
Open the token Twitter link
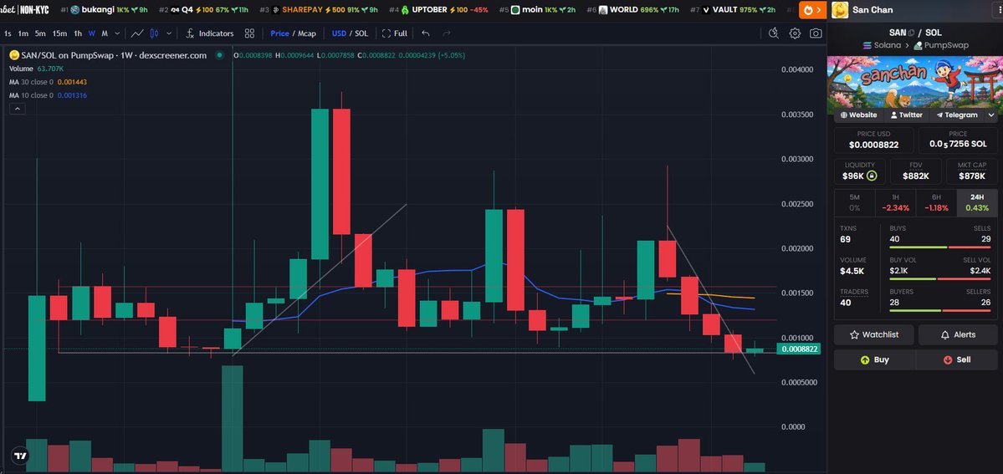tap(905, 115)
